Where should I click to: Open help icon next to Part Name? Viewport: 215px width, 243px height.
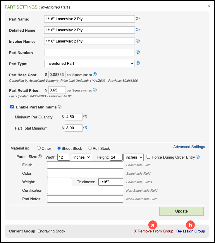[138, 18]
